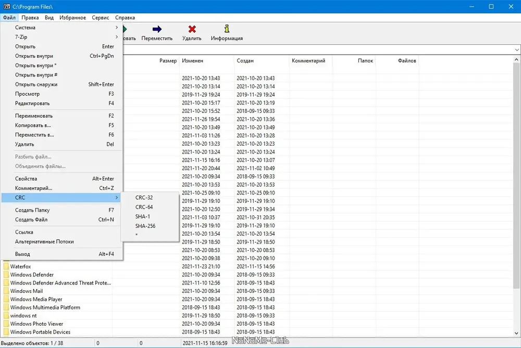
Task: Open the Сервис menu
Action: 101,18
